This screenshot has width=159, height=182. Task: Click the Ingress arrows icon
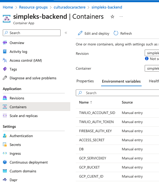(x=5, y=153)
